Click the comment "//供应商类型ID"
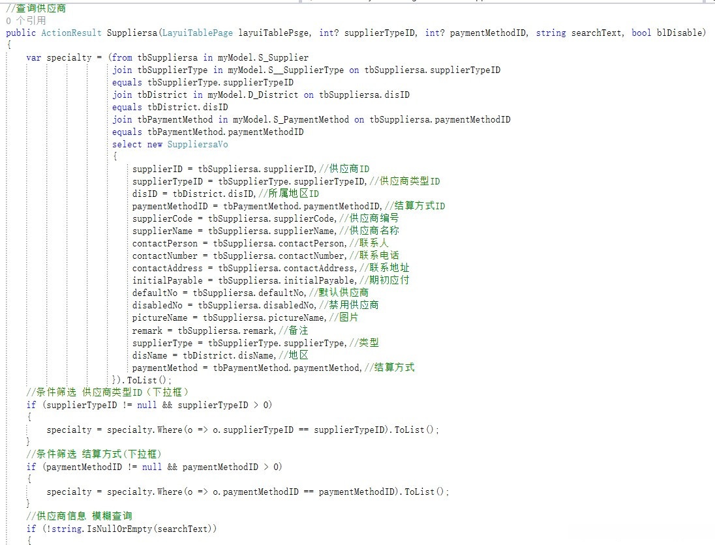 (x=405, y=181)
